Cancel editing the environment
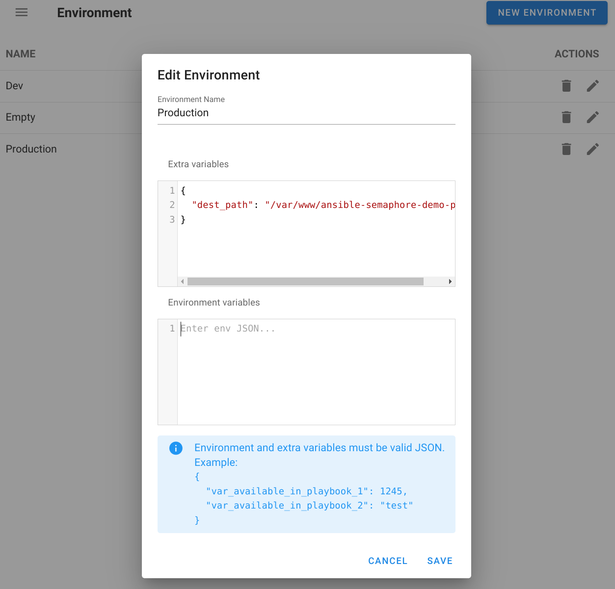615x589 pixels. 387,561
